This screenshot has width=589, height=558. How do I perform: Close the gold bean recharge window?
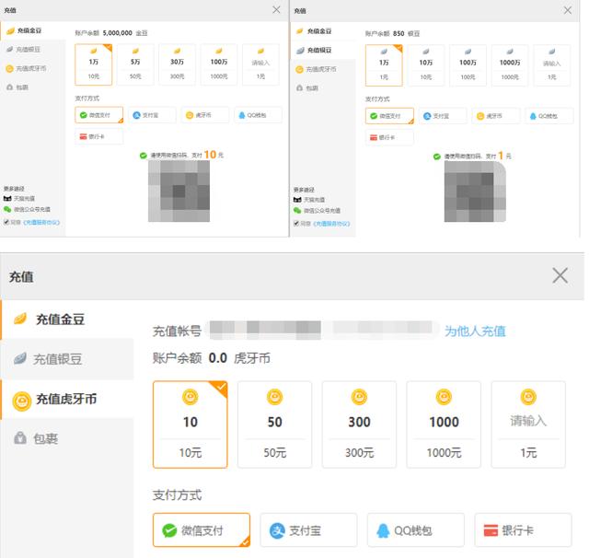click(276, 10)
